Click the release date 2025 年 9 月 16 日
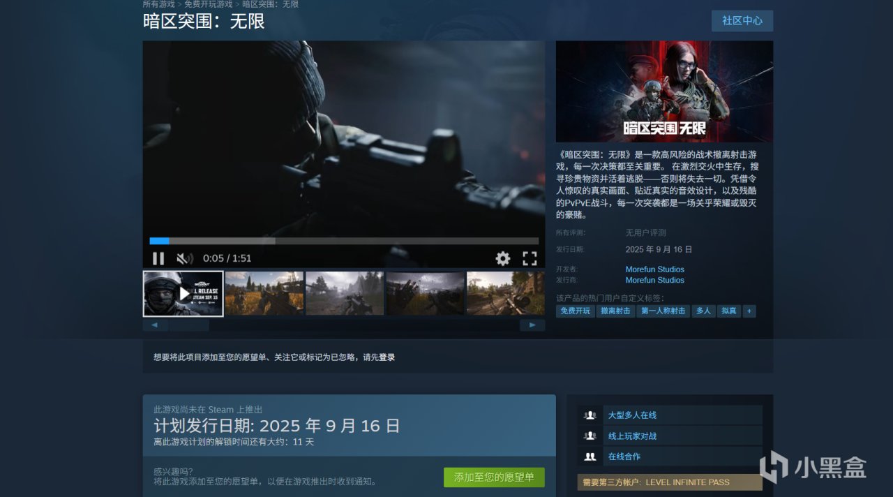 click(659, 249)
